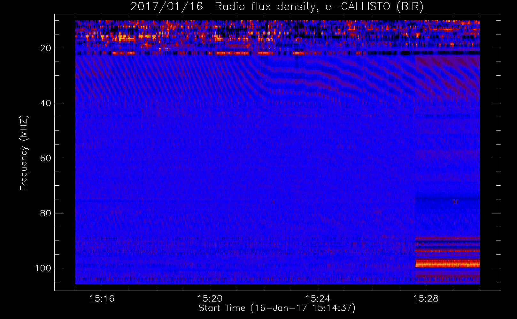
Task: Click the '20' frequency tick label
Action: point(46,48)
